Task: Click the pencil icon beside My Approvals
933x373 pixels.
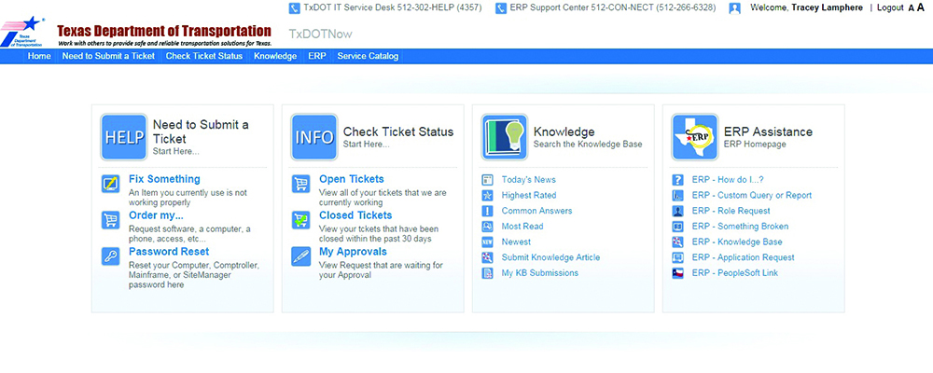Action: [300, 256]
